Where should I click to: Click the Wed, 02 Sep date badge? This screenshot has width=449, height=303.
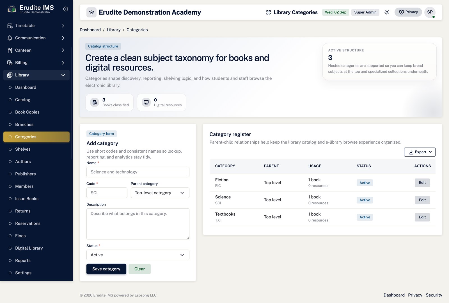[336, 12]
